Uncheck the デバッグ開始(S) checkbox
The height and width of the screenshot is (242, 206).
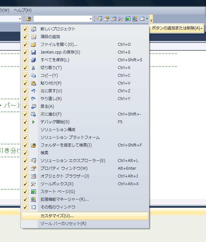25,122
